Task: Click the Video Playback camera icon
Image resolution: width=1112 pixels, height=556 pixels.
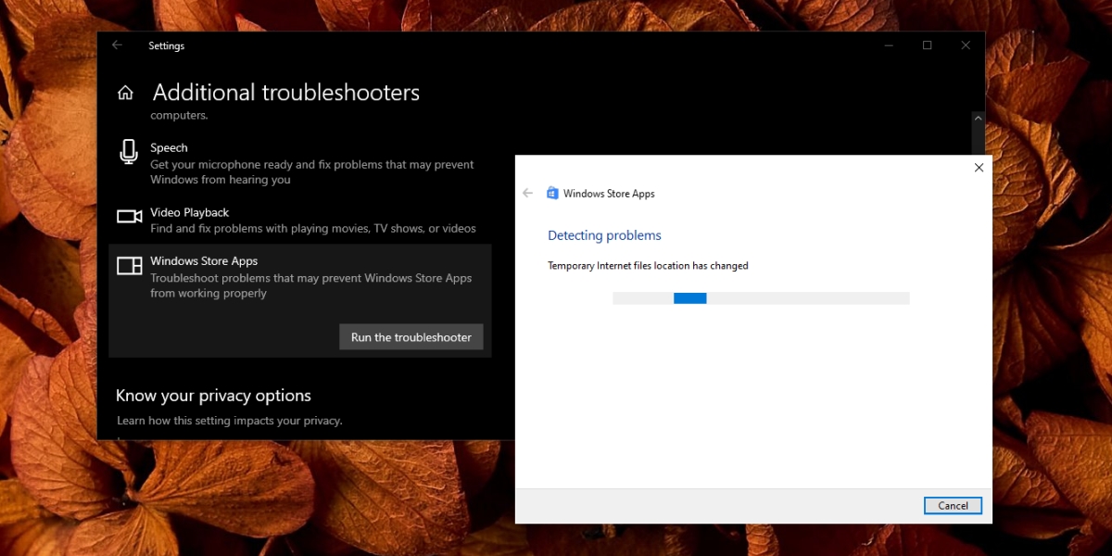Action: [x=129, y=216]
